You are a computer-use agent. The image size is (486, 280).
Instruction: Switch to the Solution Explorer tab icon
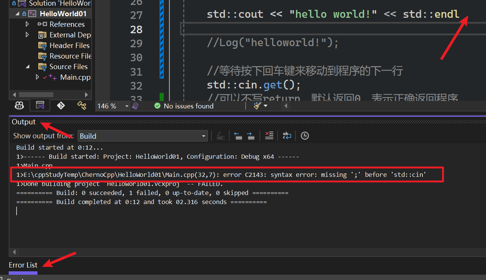pyautogui.click(x=40, y=105)
